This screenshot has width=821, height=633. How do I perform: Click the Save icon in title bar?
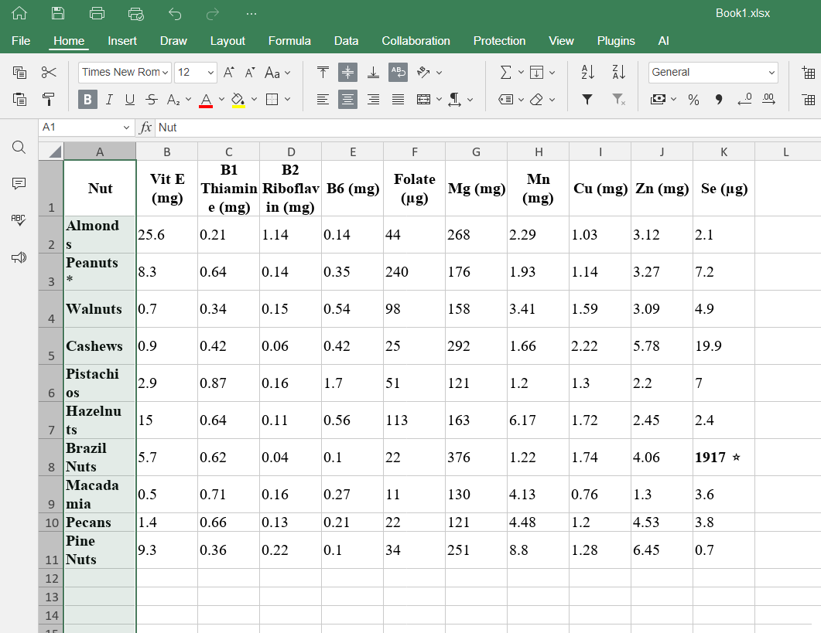pos(58,13)
